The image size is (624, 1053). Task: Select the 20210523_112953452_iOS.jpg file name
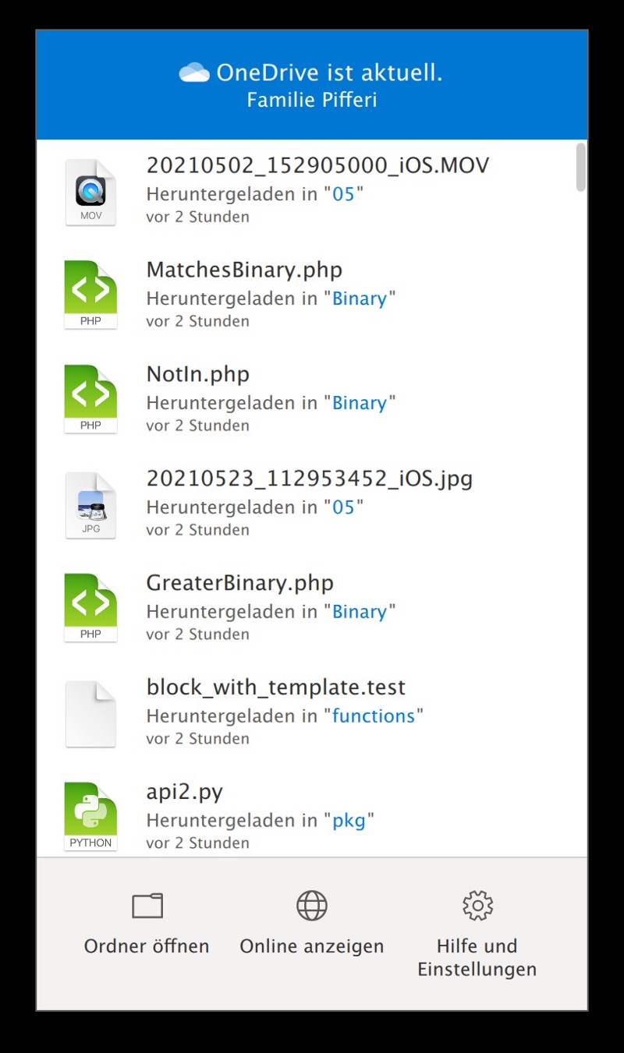[x=310, y=479]
